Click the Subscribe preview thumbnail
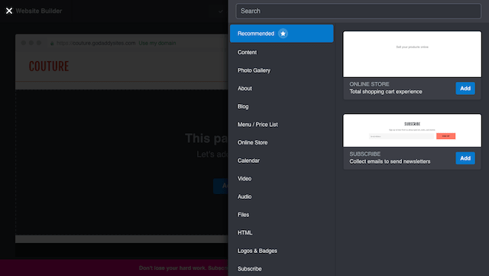 click(x=412, y=130)
